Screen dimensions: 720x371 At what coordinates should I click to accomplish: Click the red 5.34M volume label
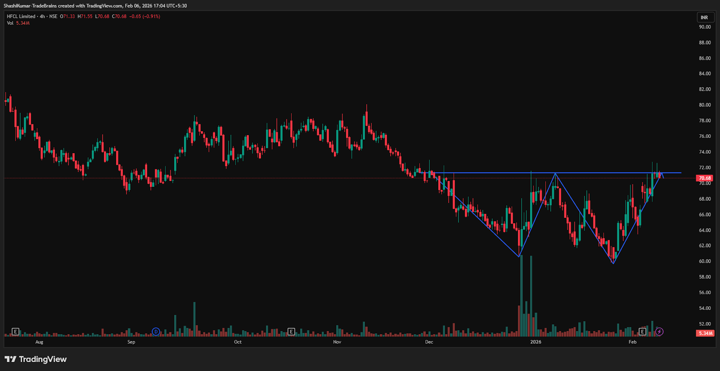(705, 333)
